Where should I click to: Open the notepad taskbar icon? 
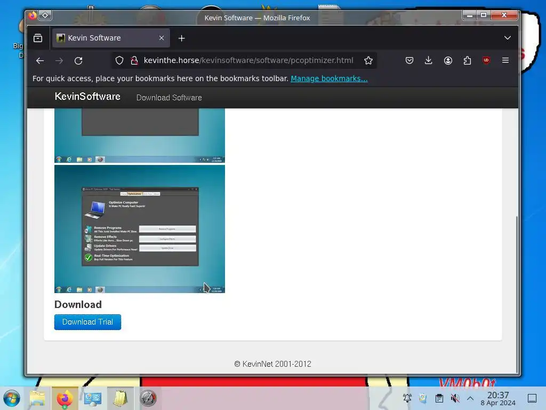tap(120, 398)
